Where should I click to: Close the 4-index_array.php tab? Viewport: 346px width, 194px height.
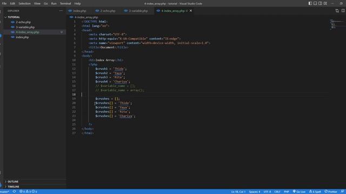(x=191, y=11)
